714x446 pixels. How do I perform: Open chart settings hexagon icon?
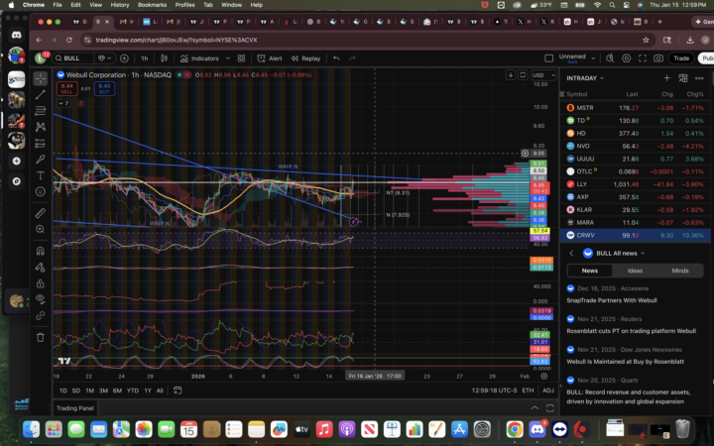626,58
